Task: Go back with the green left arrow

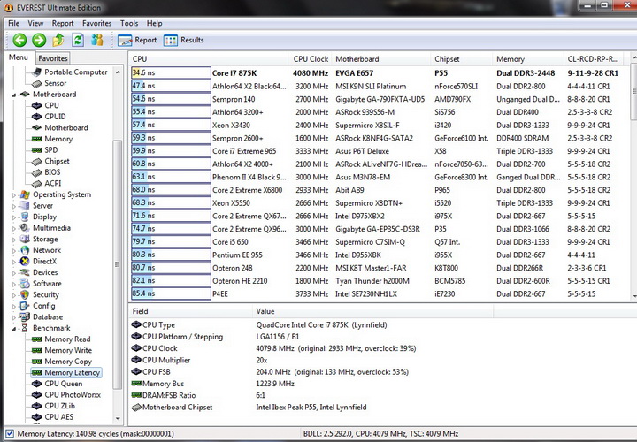Action: (x=19, y=40)
